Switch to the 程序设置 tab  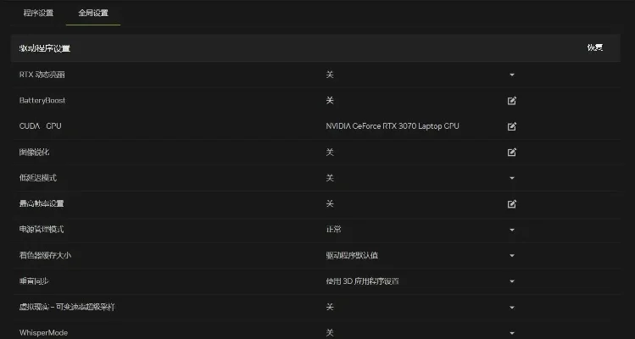(38, 13)
